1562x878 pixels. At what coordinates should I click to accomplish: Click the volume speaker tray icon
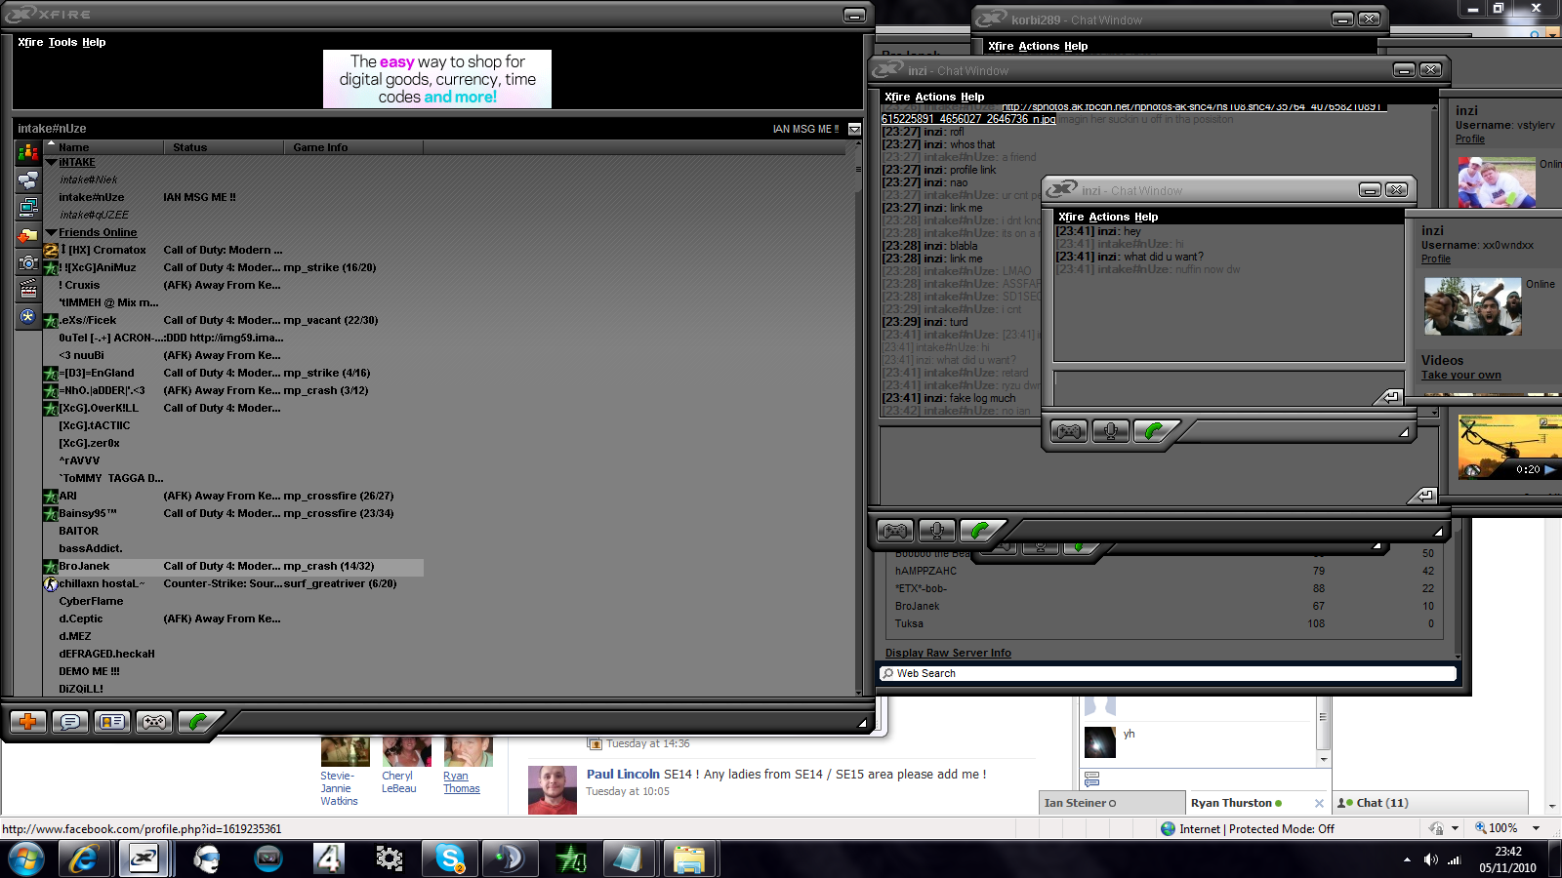[x=1431, y=859]
